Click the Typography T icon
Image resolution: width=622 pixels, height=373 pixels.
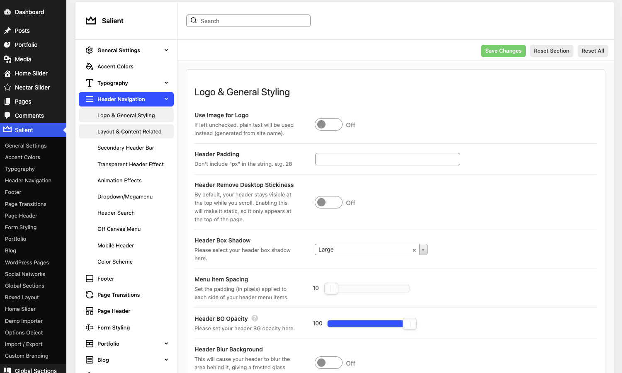coord(89,83)
